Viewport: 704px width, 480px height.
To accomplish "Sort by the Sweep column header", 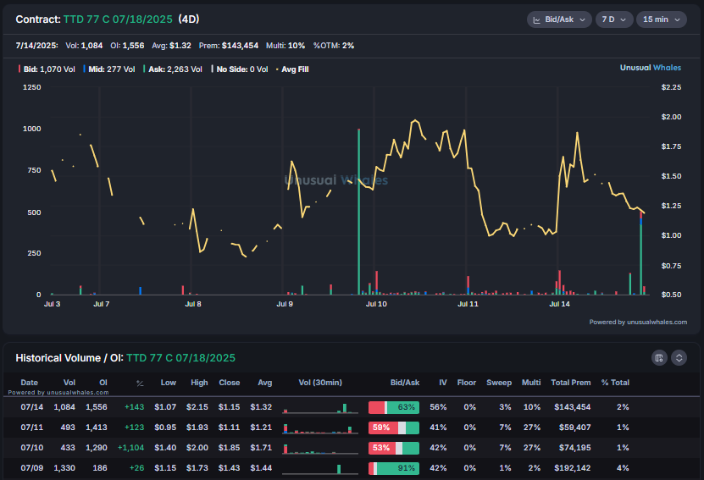I will (499, 383).
